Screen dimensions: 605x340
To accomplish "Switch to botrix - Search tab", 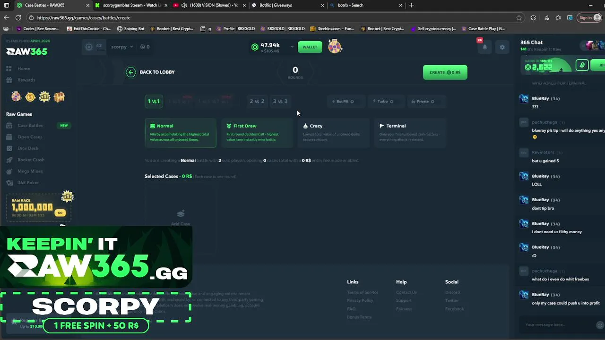I will coord(365,5).
